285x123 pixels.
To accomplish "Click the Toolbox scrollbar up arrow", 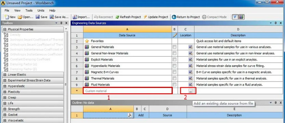I will [x=66, y=29].
